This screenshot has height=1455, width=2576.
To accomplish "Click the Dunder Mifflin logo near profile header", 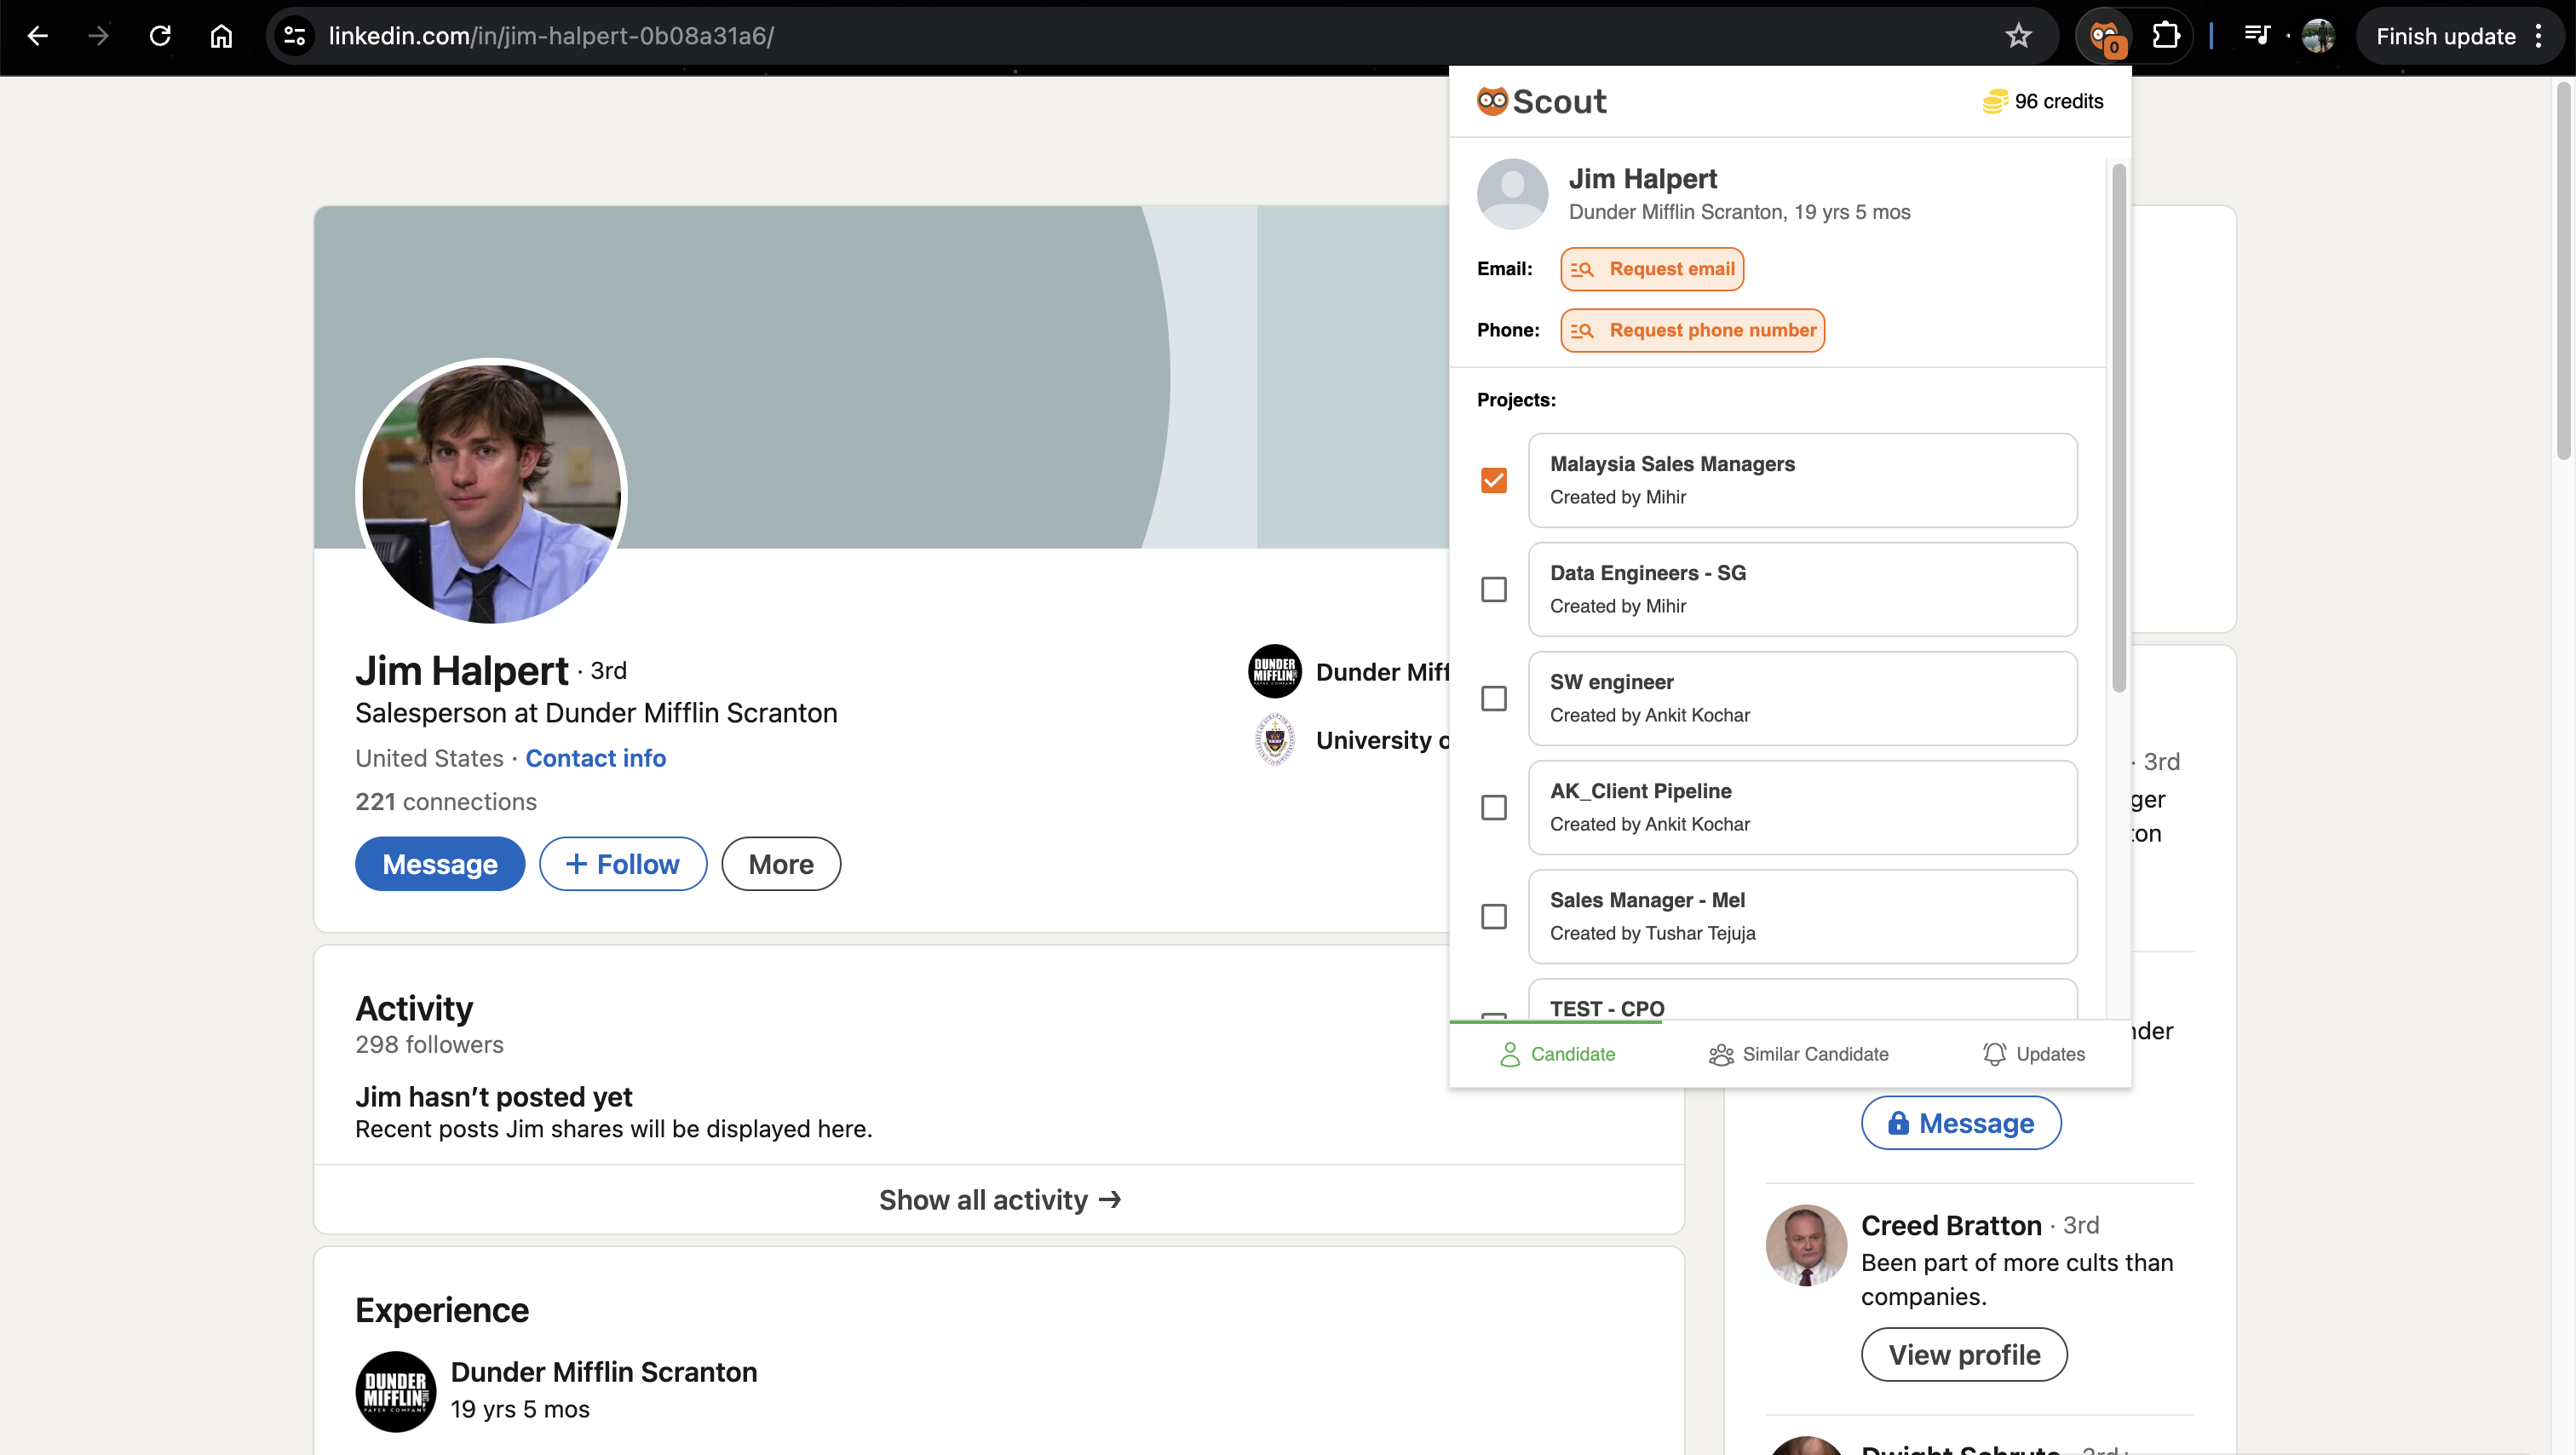I will pos(1274,671).
